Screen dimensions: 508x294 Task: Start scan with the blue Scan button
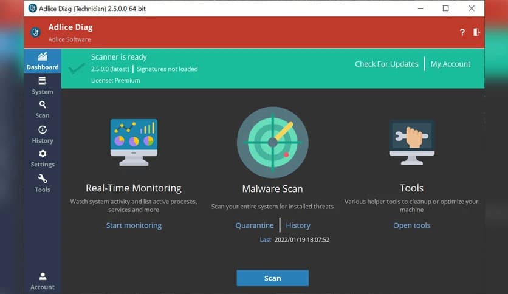click(272, 278)
